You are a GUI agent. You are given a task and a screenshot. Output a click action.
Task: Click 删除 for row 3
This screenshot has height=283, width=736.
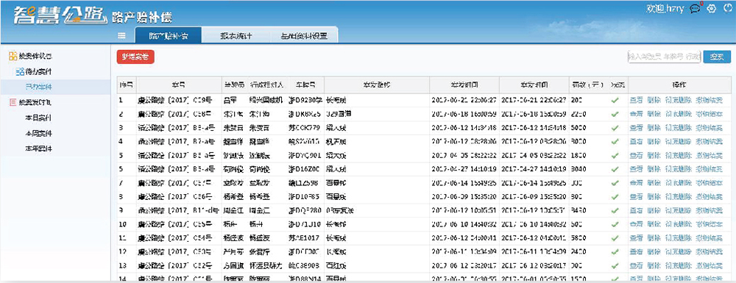coord(654,127)
